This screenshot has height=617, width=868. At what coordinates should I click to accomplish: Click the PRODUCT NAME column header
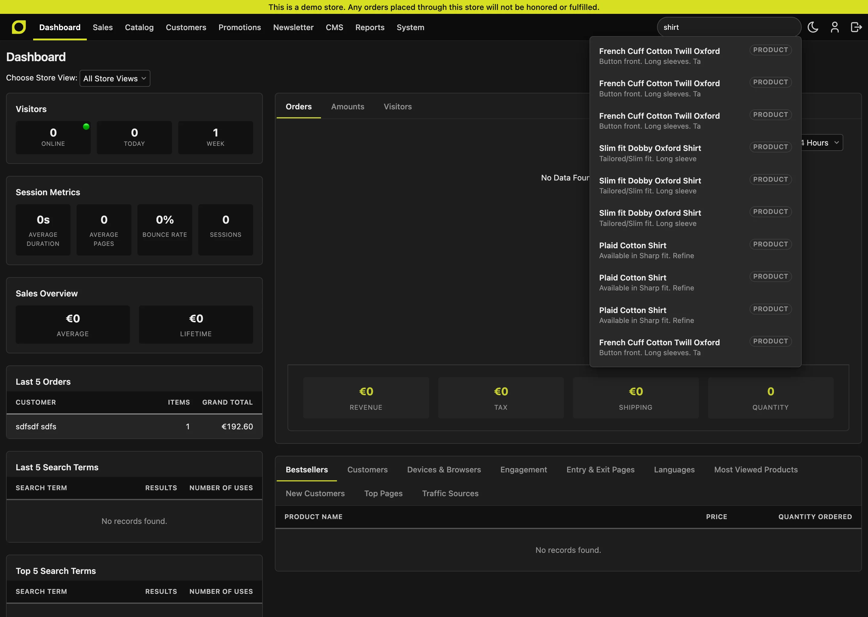click(313, 517)
